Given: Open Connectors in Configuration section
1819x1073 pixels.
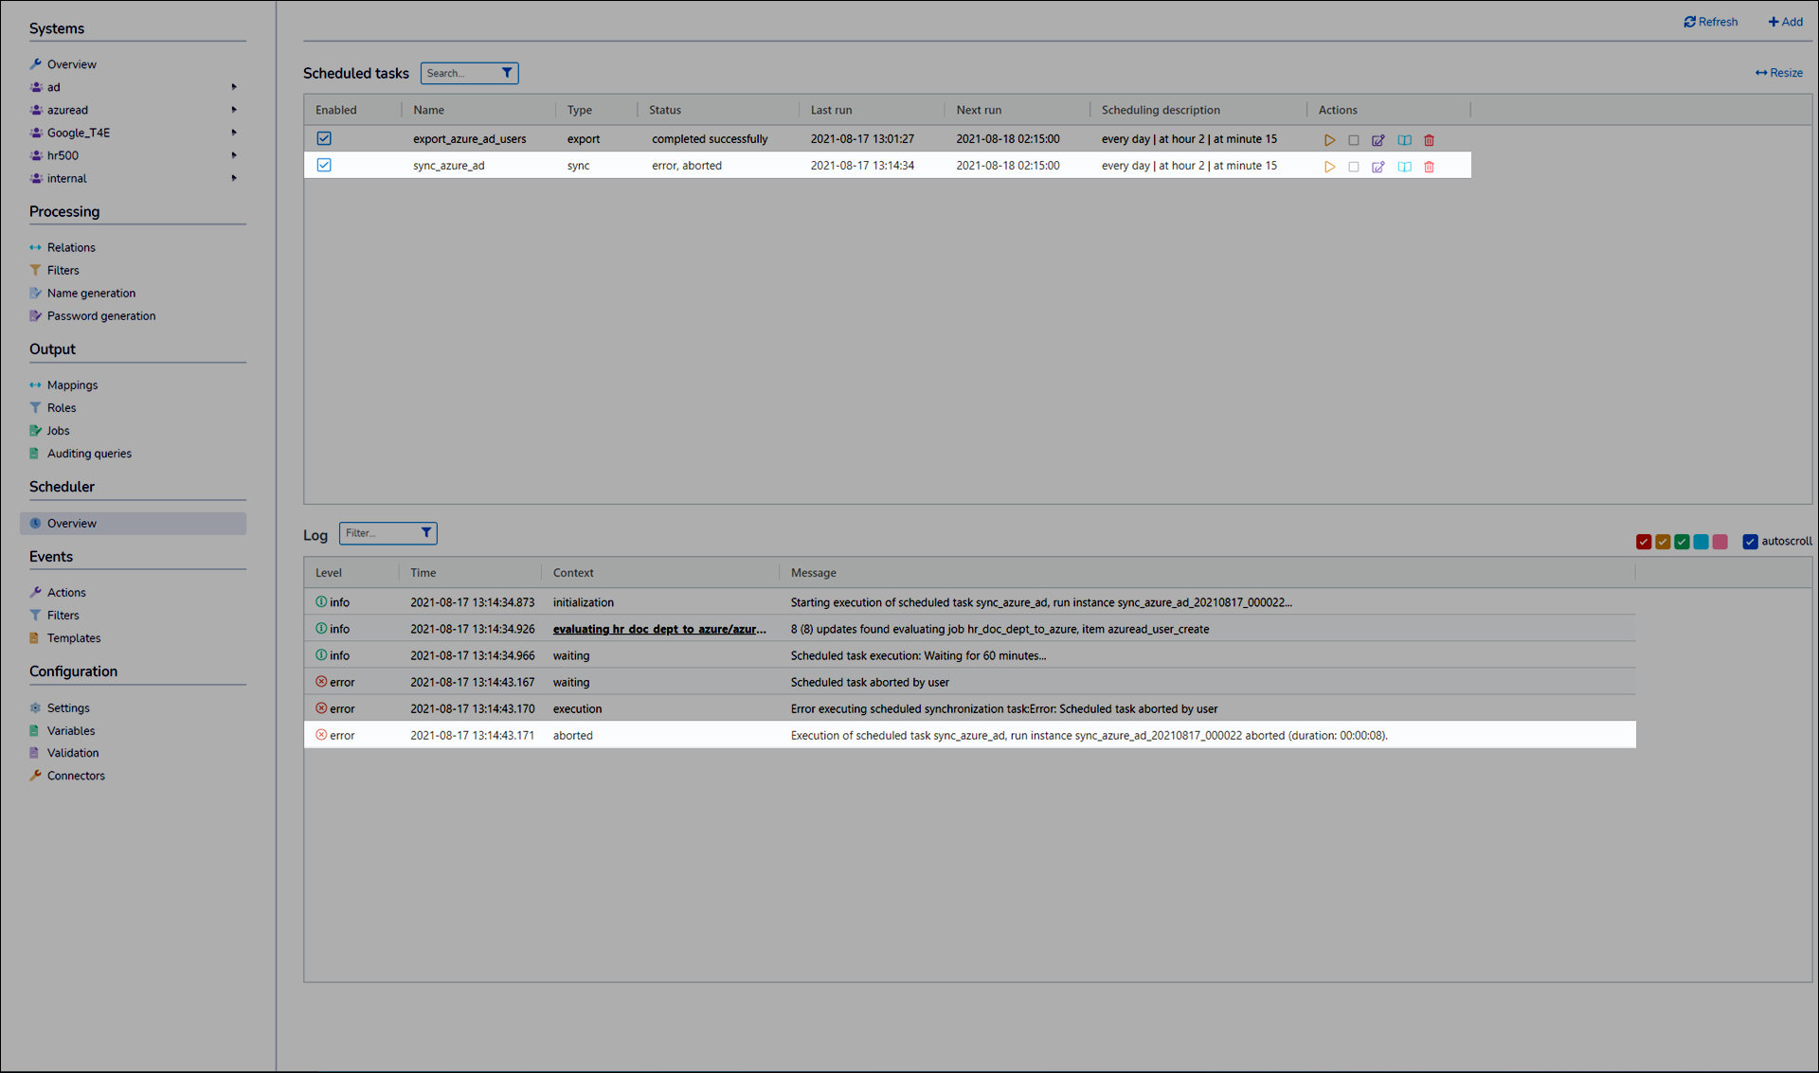Looking at the screenshot, I should pos(76,776).
